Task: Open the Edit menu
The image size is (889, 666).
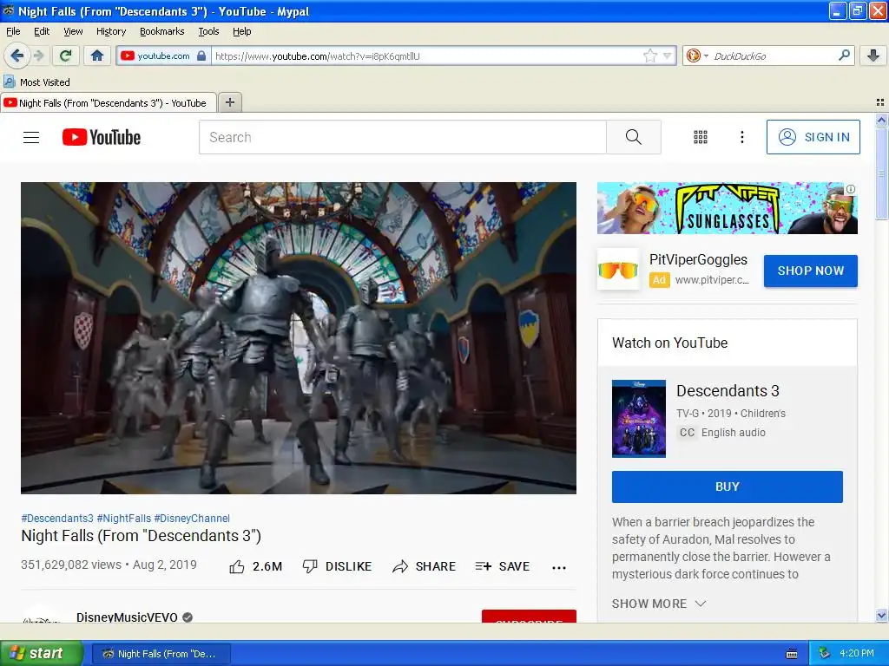Action: click(x=42, y=31)
